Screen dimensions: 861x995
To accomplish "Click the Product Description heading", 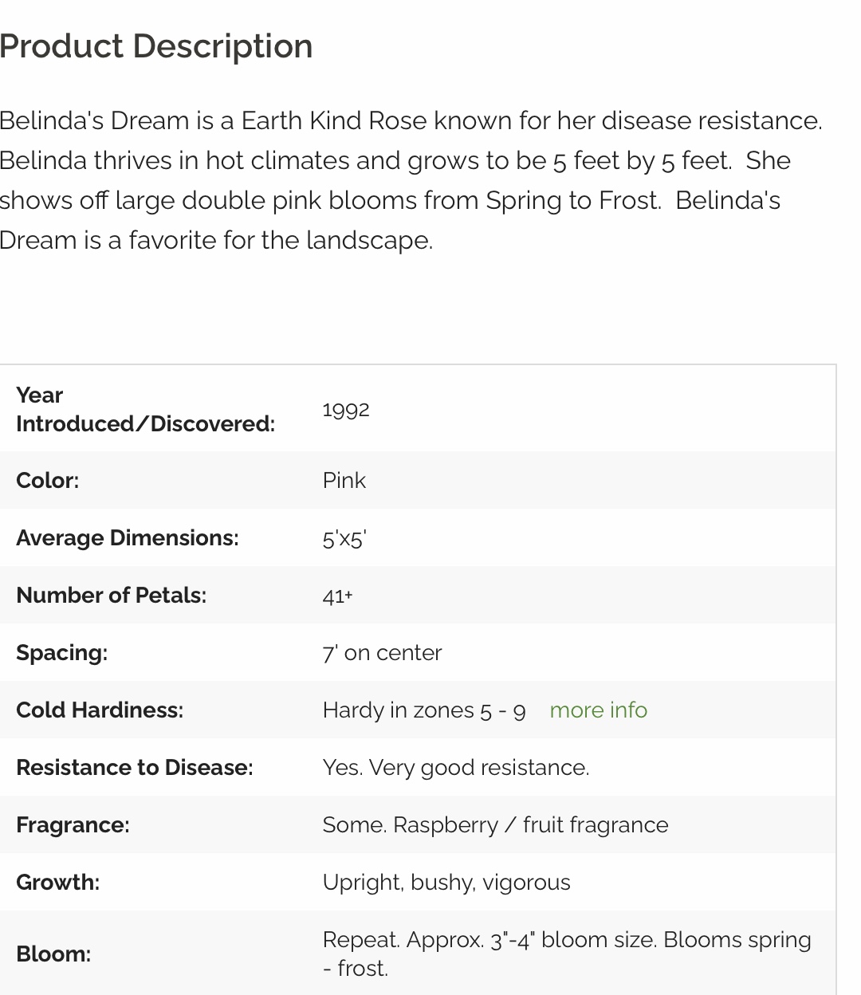I will 156,46.
